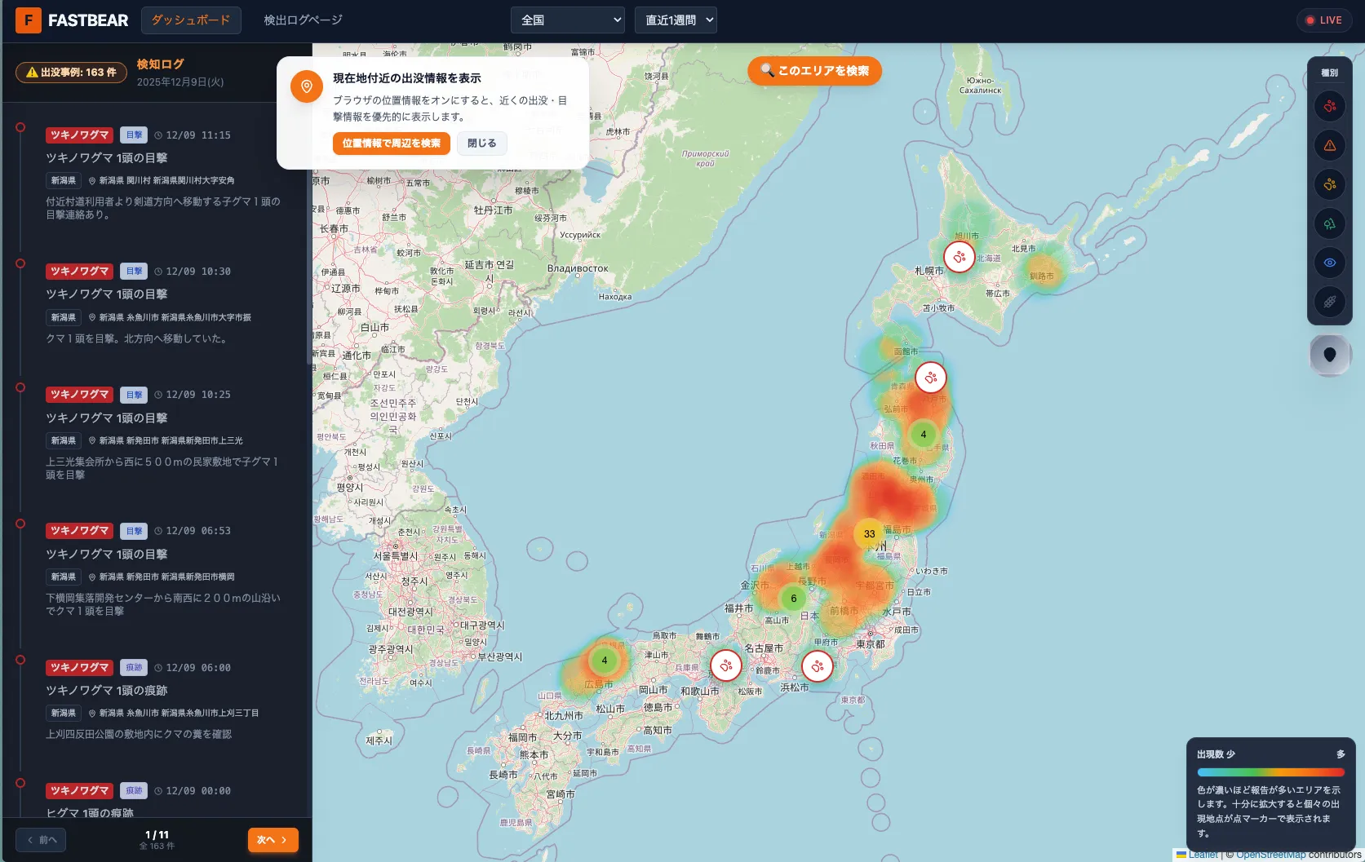Open the paw marker near Hamamatsu
Viewport: 1365px width, 862px height.
[818, 666]
